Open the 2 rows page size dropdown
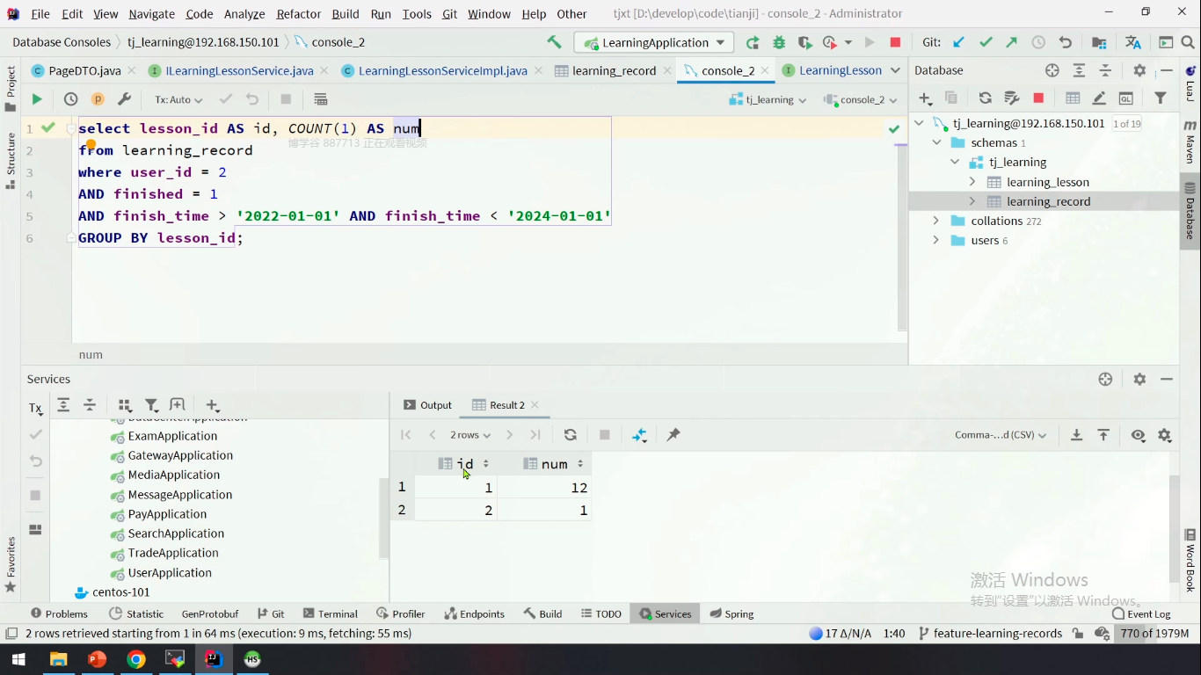1201x675 pixels. click(x=470, y=435)
